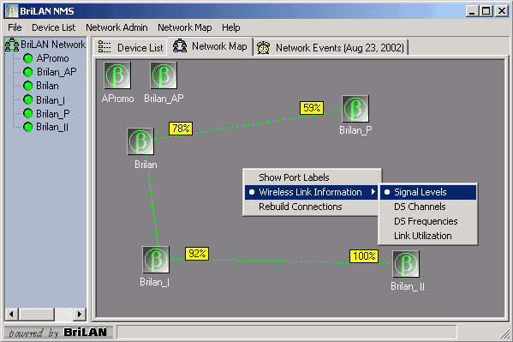Click green status dot beside Brilan_P
The height and width of the screenshot is (342, 513).
pos(27,113)
